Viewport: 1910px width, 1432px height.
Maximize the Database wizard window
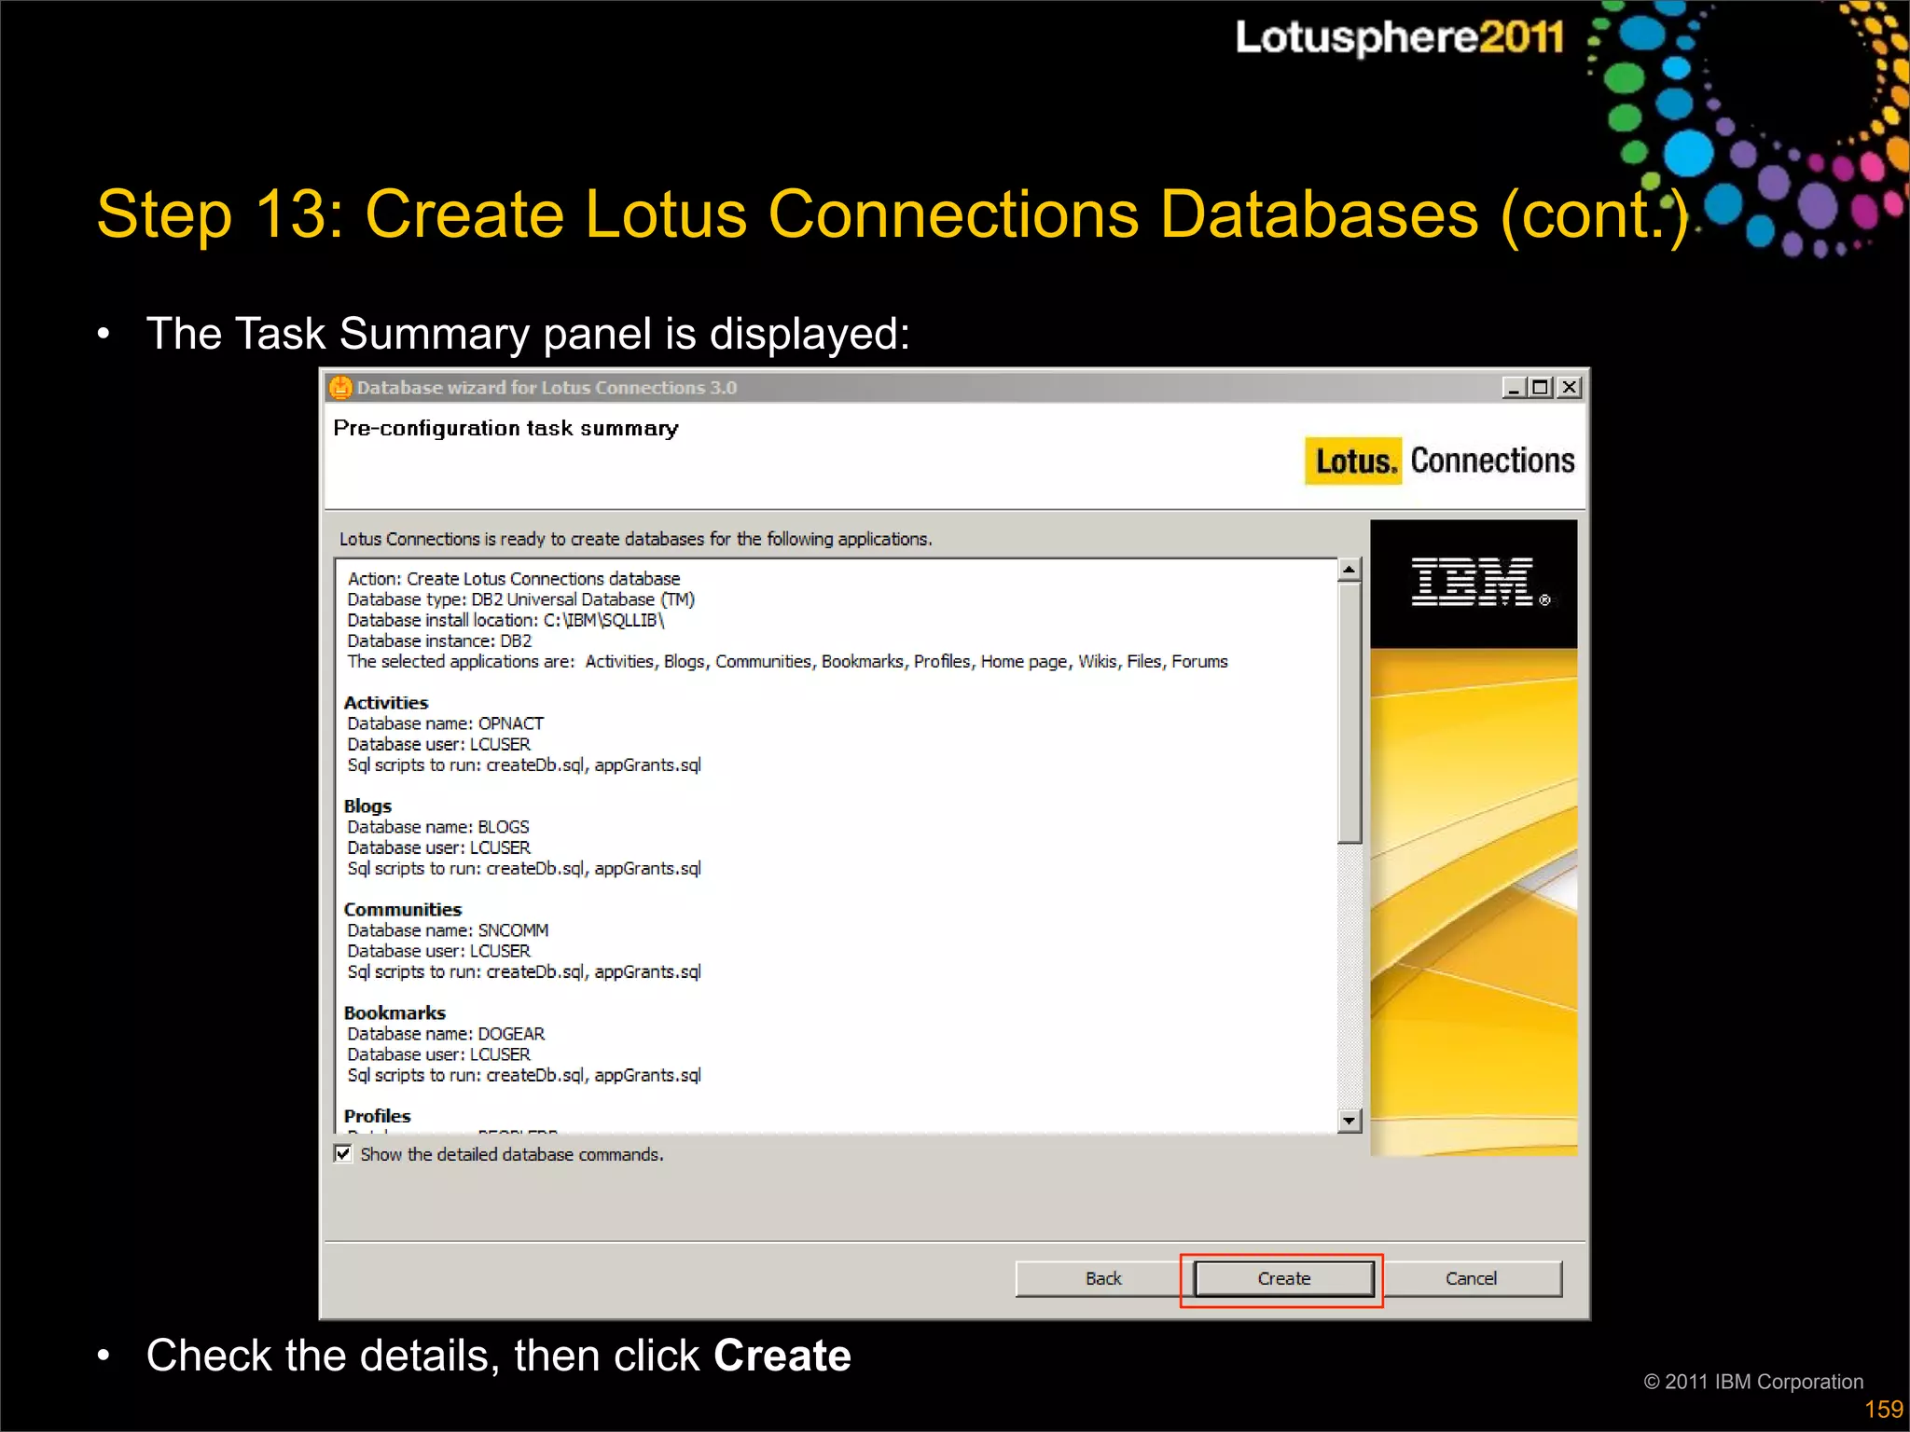pos(1541,387)
